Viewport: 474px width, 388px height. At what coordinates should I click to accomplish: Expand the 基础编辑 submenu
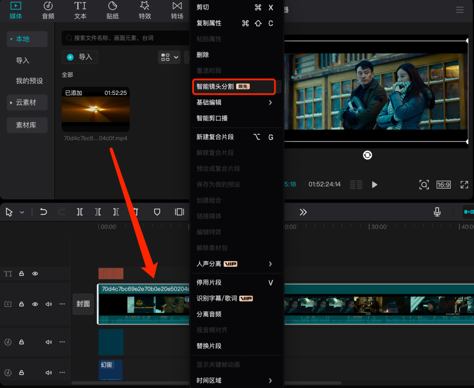(x=235, y=103)
